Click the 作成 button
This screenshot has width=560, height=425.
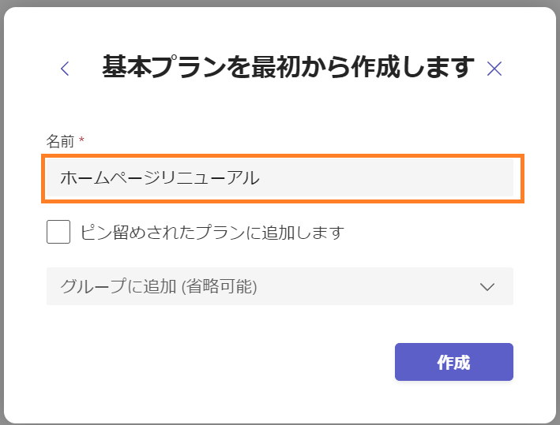point(454,362)
